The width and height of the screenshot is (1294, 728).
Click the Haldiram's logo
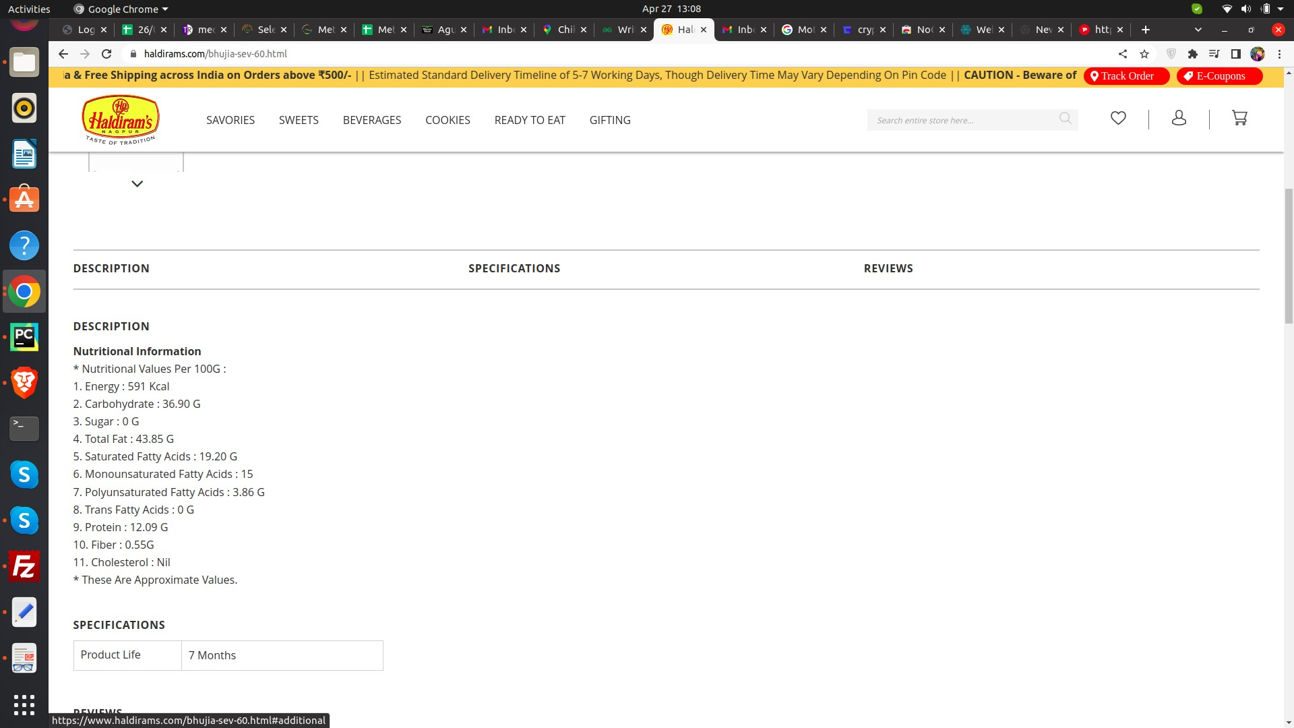click(121, 120)
